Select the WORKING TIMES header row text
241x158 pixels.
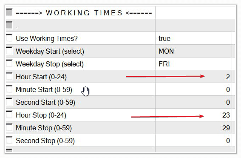click(x=84, y=13)
